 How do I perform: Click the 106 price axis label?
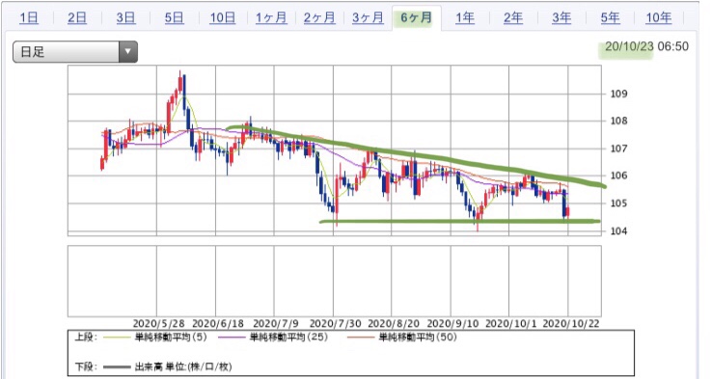pos(618,176)
